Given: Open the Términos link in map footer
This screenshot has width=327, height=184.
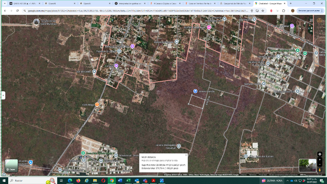Looking at the screenshot, I should (x=253, y=175).
